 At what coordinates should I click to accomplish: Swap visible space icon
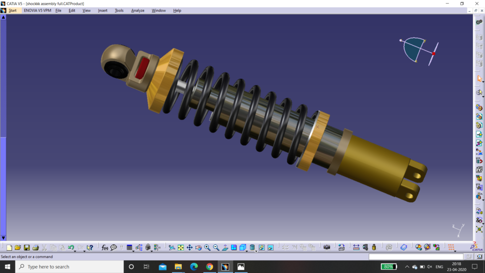coord(271,247)
